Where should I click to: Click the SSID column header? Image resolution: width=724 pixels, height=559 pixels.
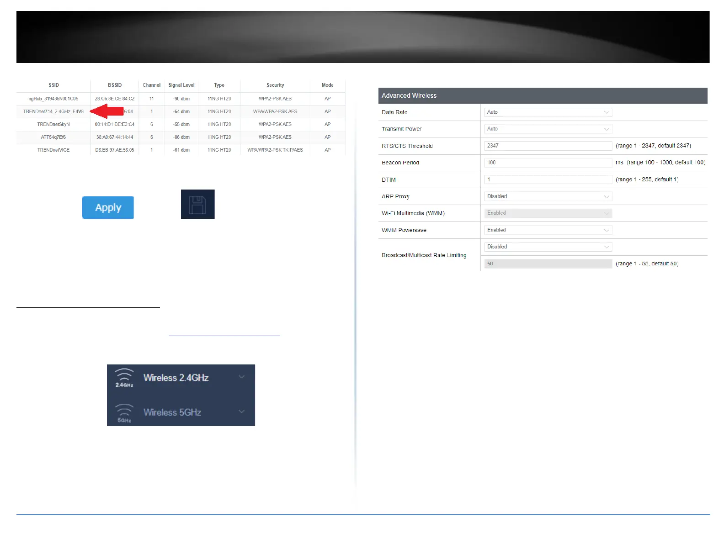[x=54, y=85]
